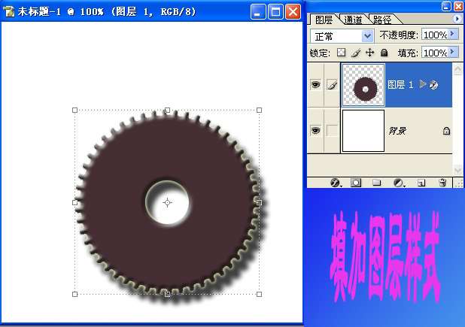
Task: Close the Layers palette window
Action: [458, 6]
